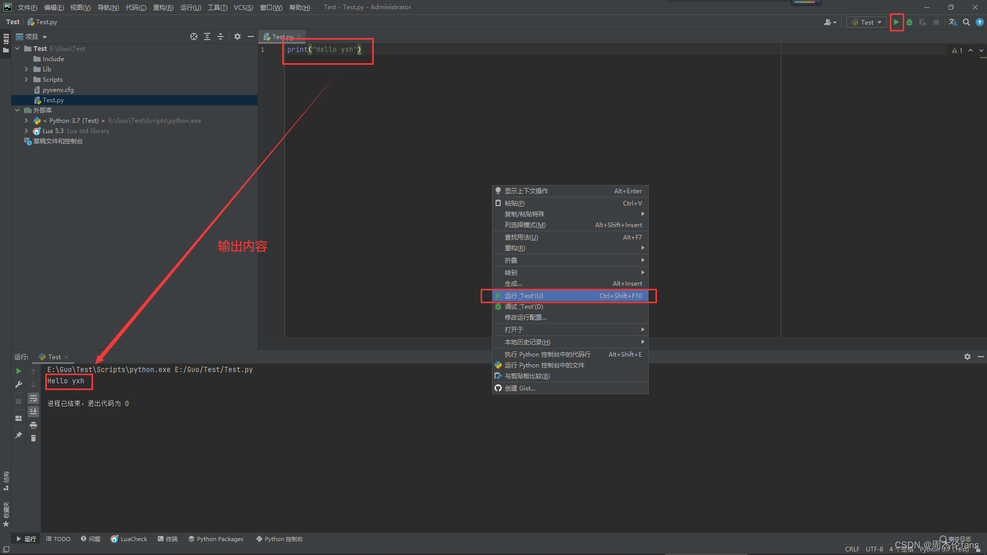Click the UTF-8 encoding status entry
The image size is (987, 555).
[x=874, y=549]
